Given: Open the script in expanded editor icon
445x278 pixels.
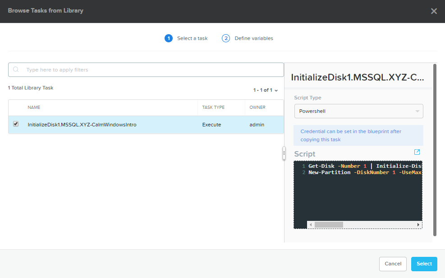Looking at the screenshot, I should coord(417,152).
